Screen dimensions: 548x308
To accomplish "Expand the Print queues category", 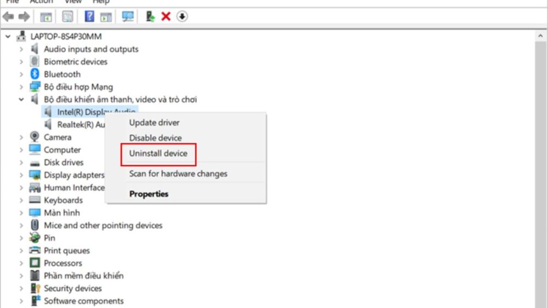I will [21, 251].
